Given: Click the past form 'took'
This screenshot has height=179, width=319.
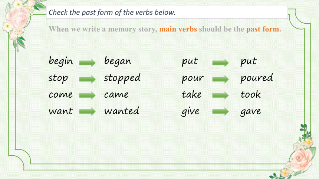Looking at the screenshot, I should pyautogui.click(x=250, y=94).
